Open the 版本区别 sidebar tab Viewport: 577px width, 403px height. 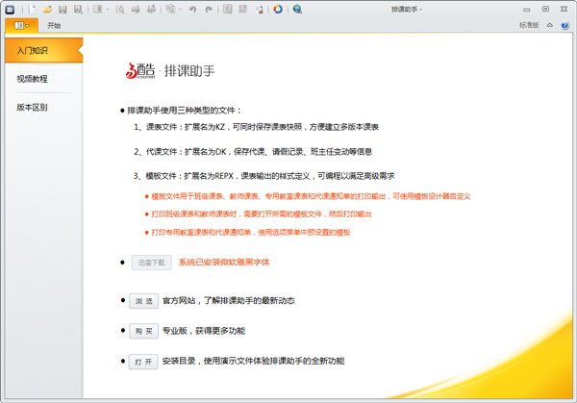(x=44, y=107)
